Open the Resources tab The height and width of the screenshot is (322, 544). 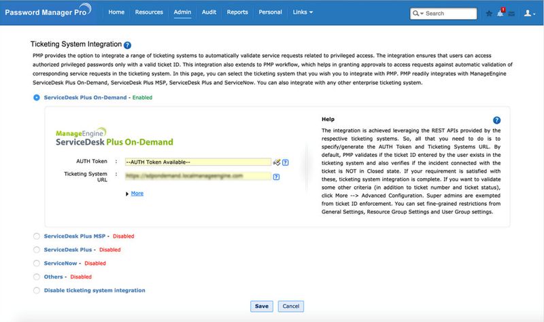[x=149, y=12]
